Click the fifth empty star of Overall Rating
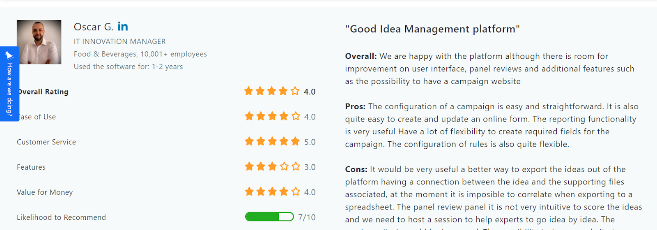This screenshot has height=230, width=657. (x=295, y=91)
